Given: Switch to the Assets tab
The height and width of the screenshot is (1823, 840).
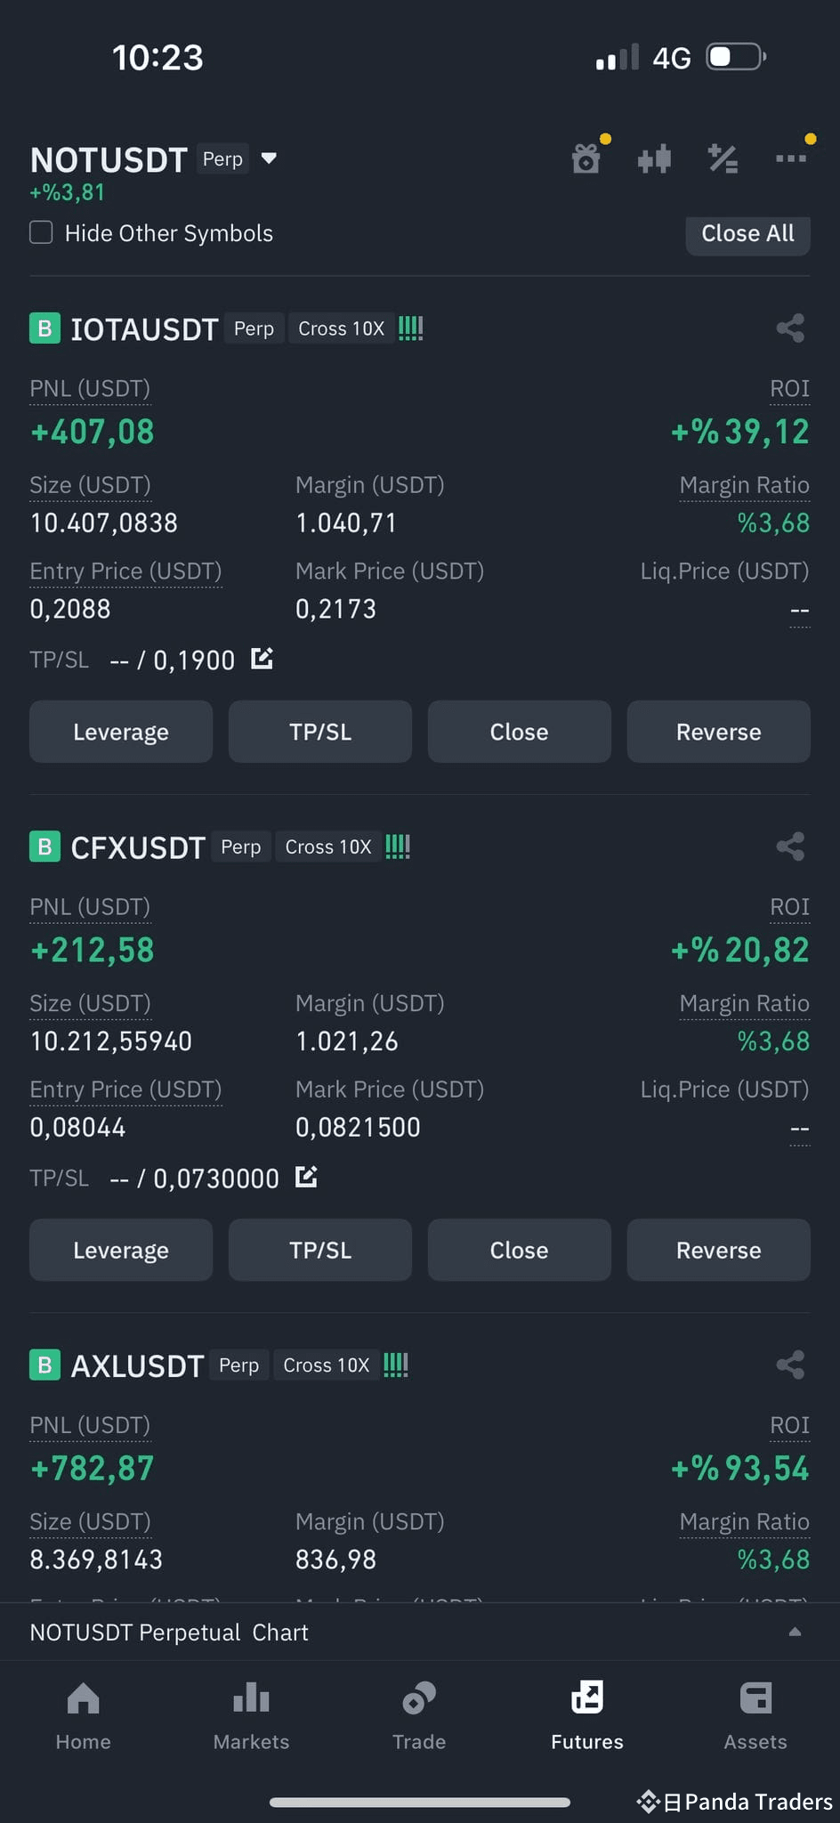Looking at the screenshot, I should (x=755, y=1716).
